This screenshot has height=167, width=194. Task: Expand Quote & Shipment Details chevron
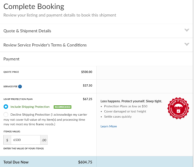tap(187, 30)
